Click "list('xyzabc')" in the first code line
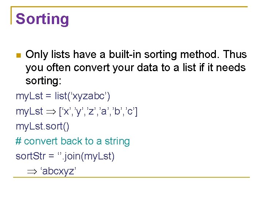 point(82,96)
